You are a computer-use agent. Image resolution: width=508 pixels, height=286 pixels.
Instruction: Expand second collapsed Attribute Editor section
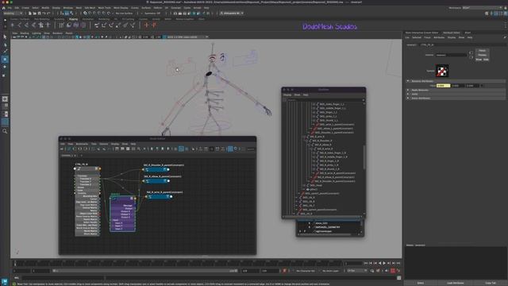[408, 94]
